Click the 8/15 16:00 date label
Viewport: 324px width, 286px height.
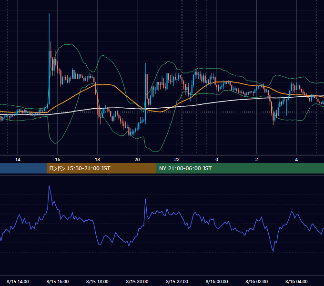[58, 281]
